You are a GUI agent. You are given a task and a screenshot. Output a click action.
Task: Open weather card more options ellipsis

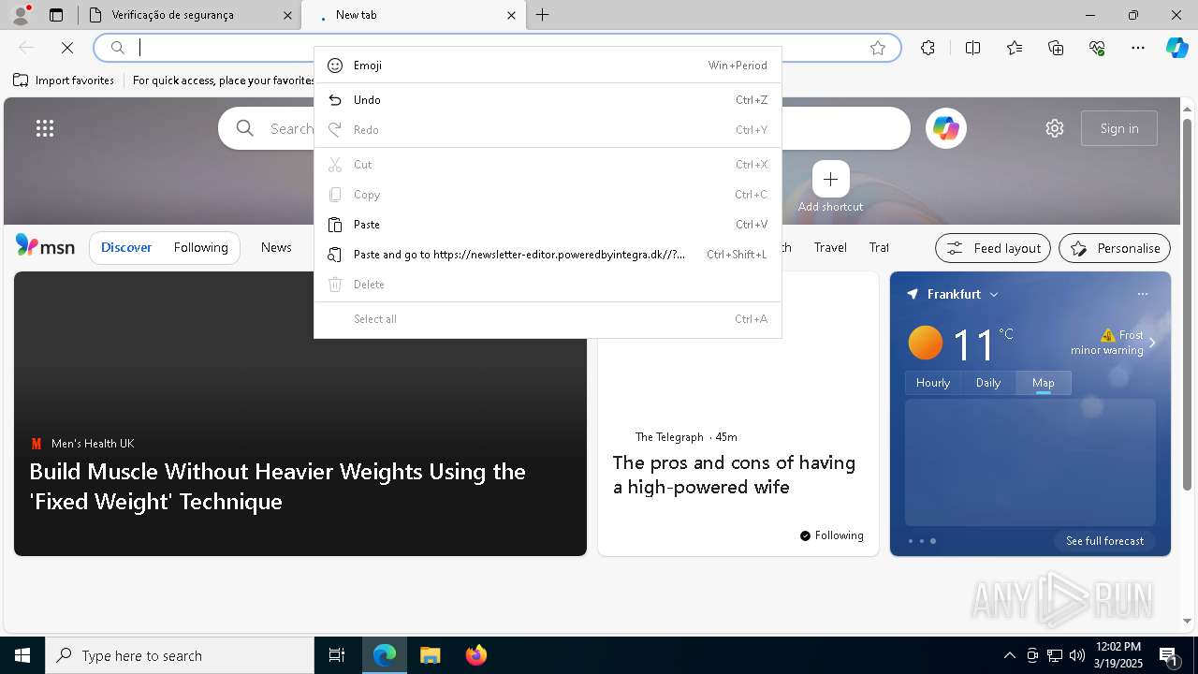pos(1143,294)
